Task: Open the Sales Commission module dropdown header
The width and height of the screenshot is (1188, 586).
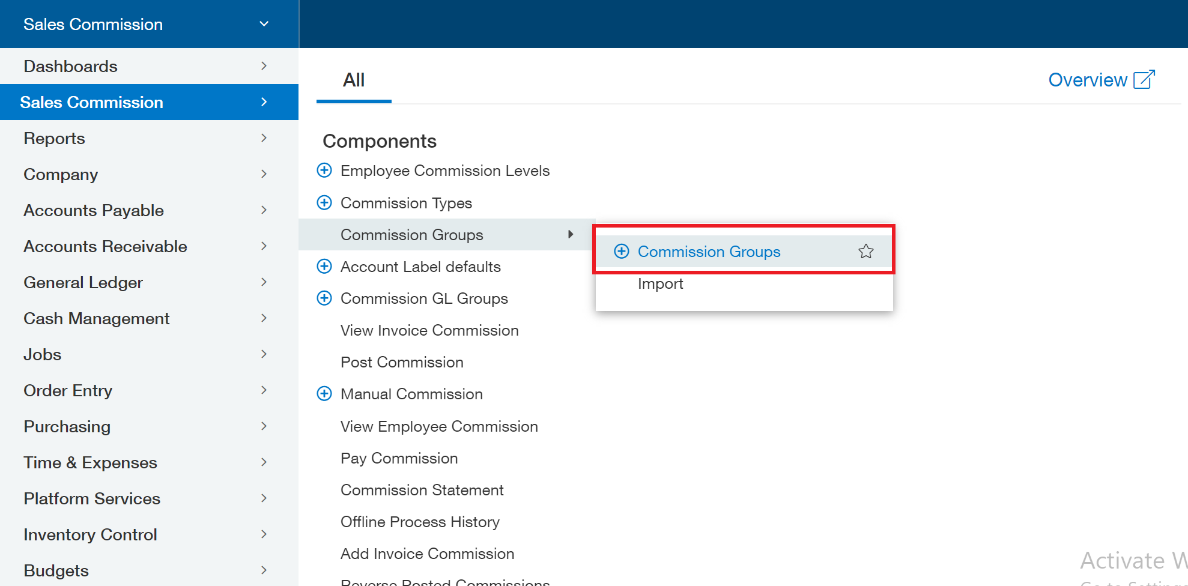Action: (149, 24)
